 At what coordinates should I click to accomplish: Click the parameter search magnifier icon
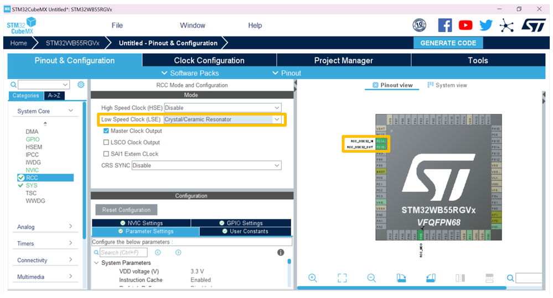point(96,252)
